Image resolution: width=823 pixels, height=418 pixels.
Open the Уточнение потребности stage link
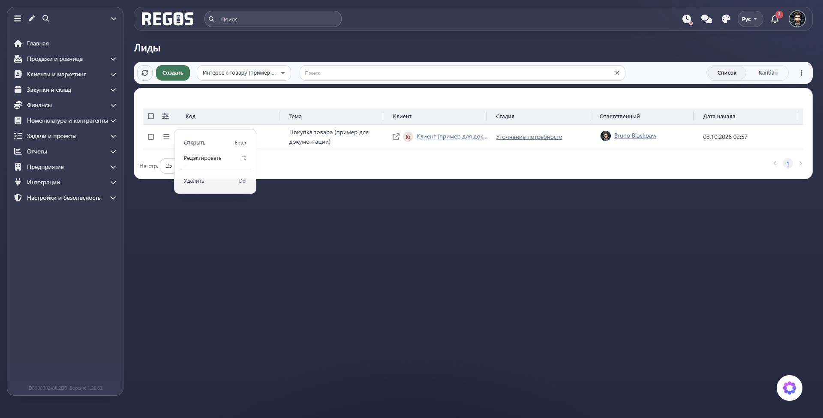coord(529,137)
